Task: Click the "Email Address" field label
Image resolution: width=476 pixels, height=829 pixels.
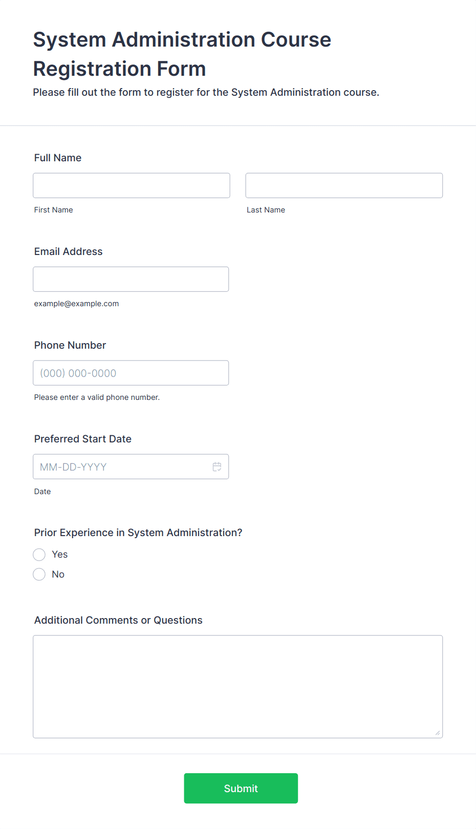Action: pos(69,251)
